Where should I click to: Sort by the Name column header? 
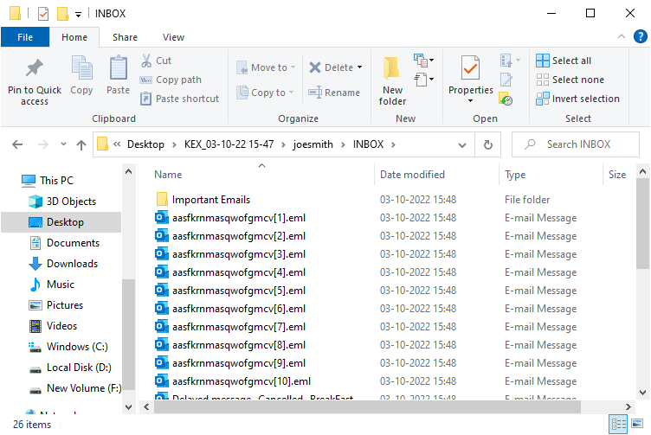click(168, 175)
